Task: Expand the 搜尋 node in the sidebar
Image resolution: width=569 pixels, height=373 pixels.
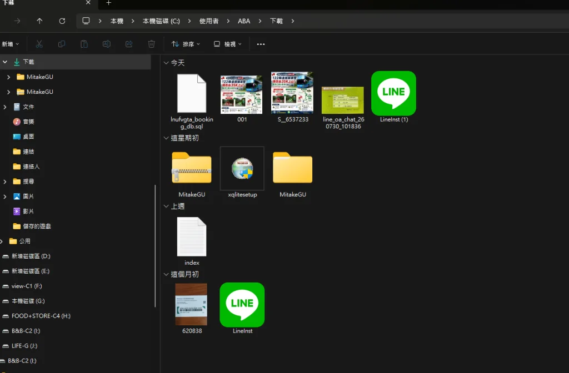Action: pos(4,182)
